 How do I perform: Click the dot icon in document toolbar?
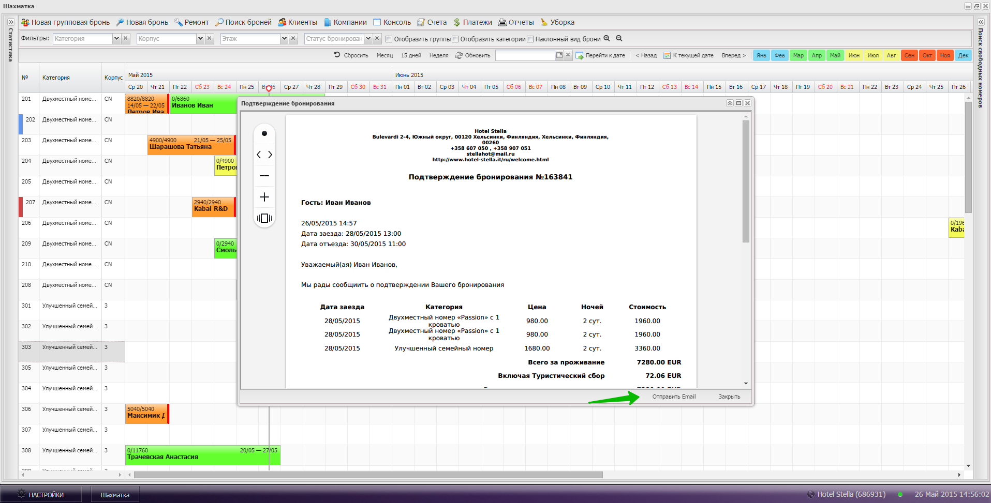[x=264, y=133]
